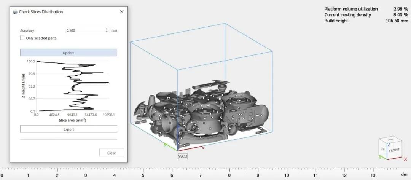Click the WCS origin label
Viewport: 411px width, 180px height.
click(183, 156)
